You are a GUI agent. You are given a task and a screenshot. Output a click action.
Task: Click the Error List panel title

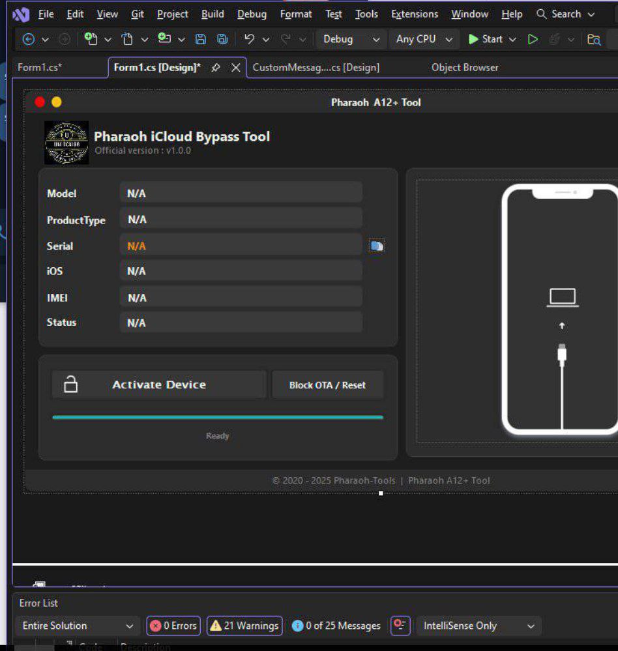[x=38, y=603]
